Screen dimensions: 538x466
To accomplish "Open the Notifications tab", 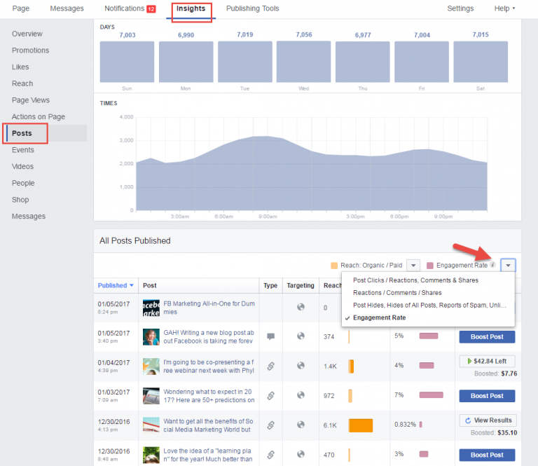I will (124, 8).
